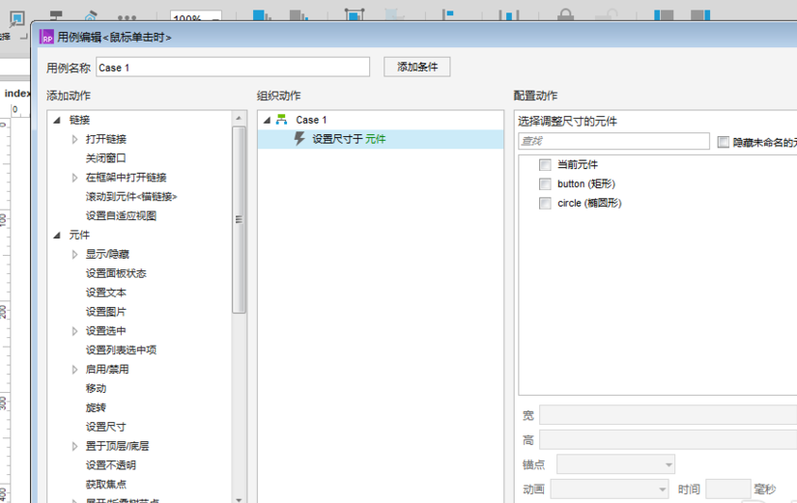
Task: Expand the 置于顶层/底层 action
Action: (x=75, y=446)
